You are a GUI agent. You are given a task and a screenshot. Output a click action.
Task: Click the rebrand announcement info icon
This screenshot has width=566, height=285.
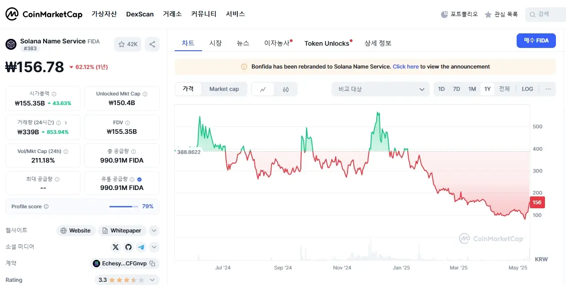pos(244,67)
